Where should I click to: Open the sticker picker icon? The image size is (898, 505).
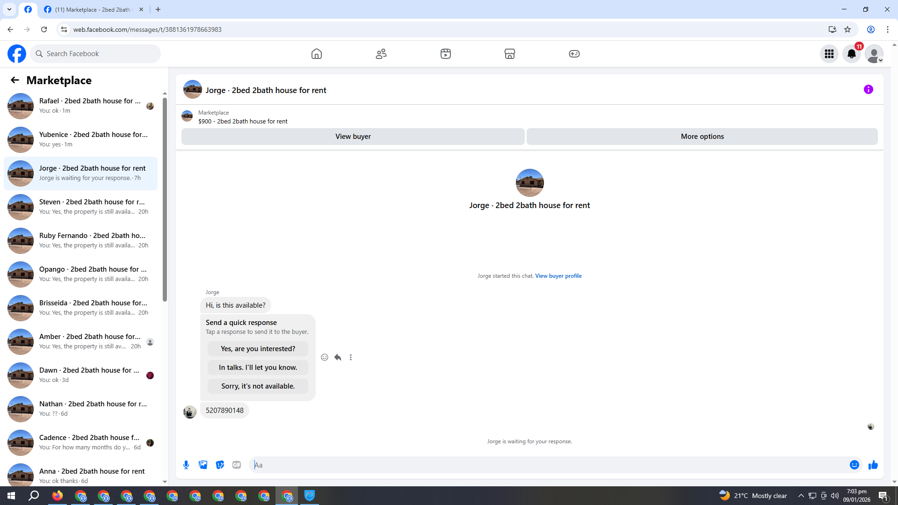click(x=220, y=465)
